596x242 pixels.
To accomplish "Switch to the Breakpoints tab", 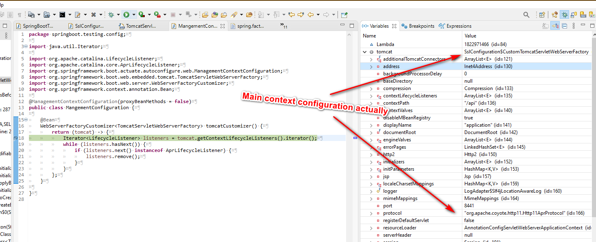I will [418, 26].
